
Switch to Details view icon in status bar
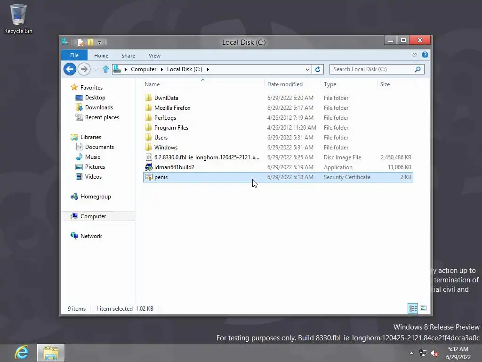[413, 308]
